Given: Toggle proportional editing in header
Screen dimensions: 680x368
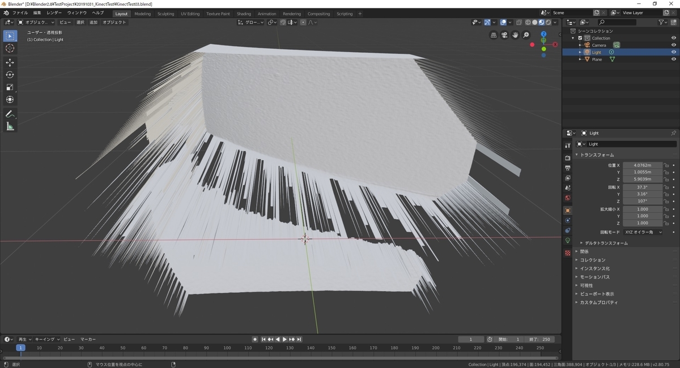Looking at the screenshot, I should [303, 22].
